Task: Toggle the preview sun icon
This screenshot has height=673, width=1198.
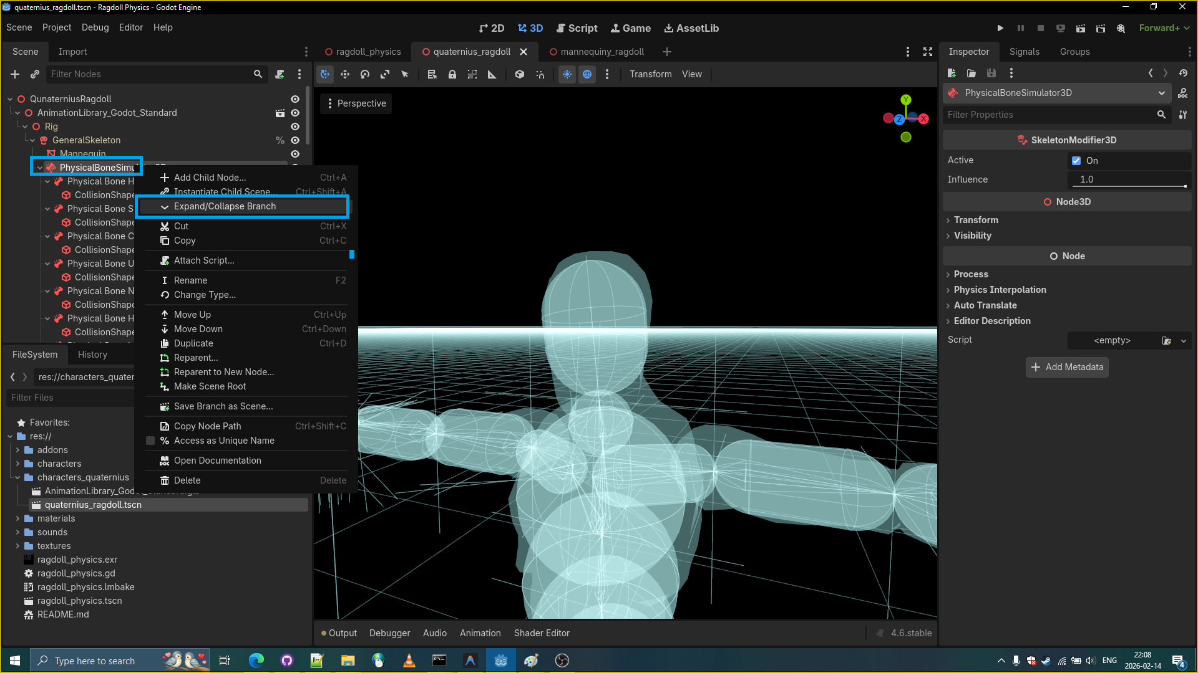Action: point(567,74)
